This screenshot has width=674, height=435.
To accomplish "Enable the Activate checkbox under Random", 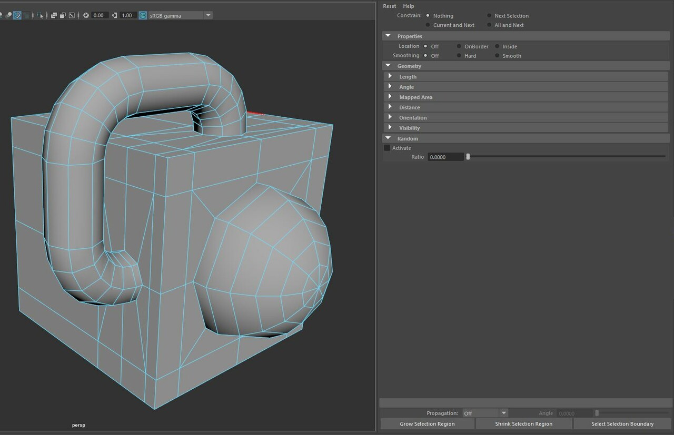I will coord(387,148).
